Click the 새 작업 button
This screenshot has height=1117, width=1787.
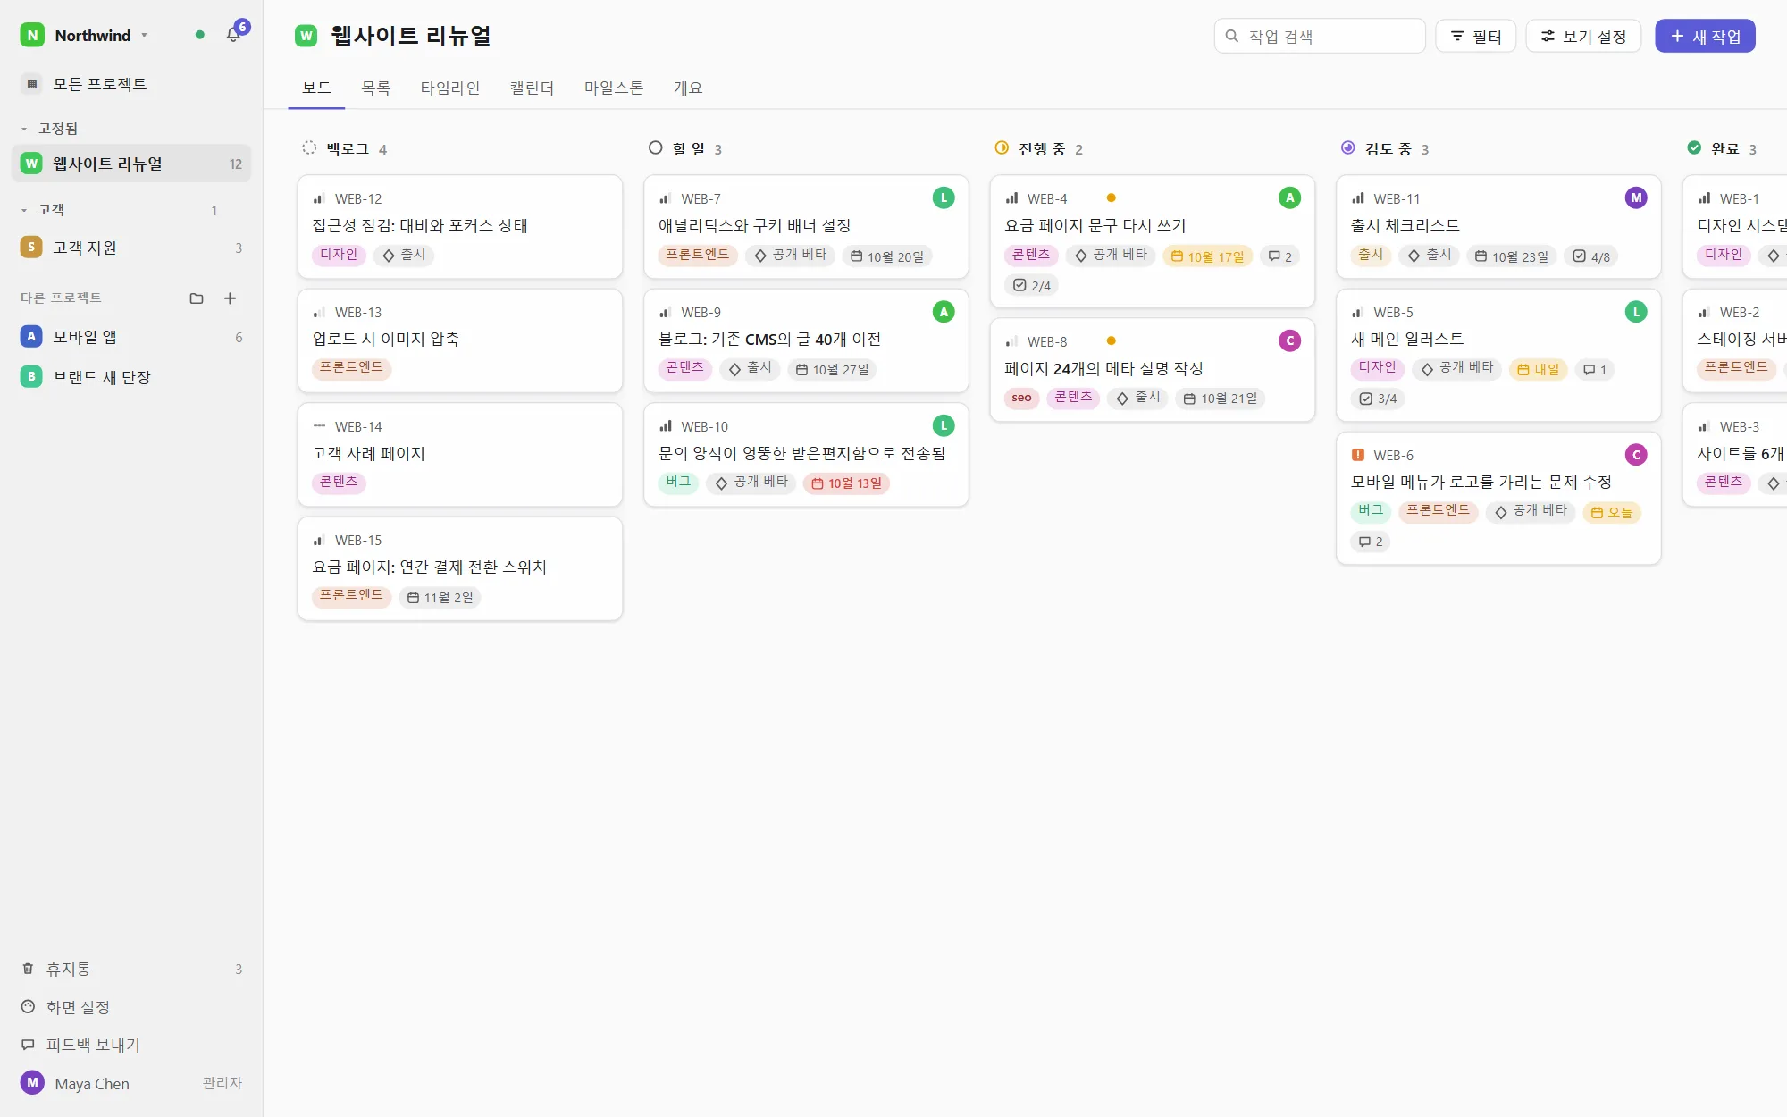coord(1705,36)
